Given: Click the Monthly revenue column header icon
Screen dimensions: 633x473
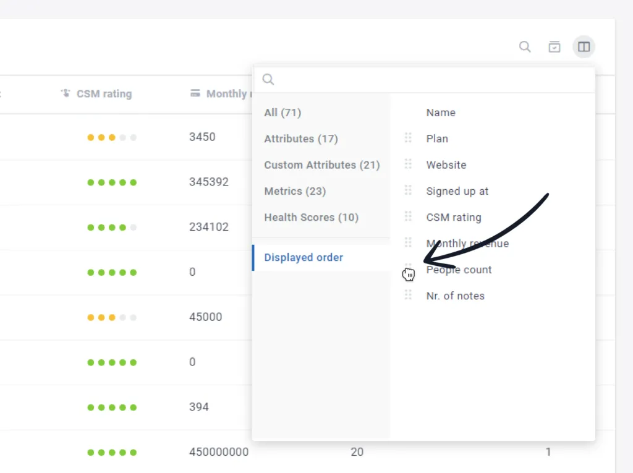Looking at the screenshot, I should (x=195, y=93).
